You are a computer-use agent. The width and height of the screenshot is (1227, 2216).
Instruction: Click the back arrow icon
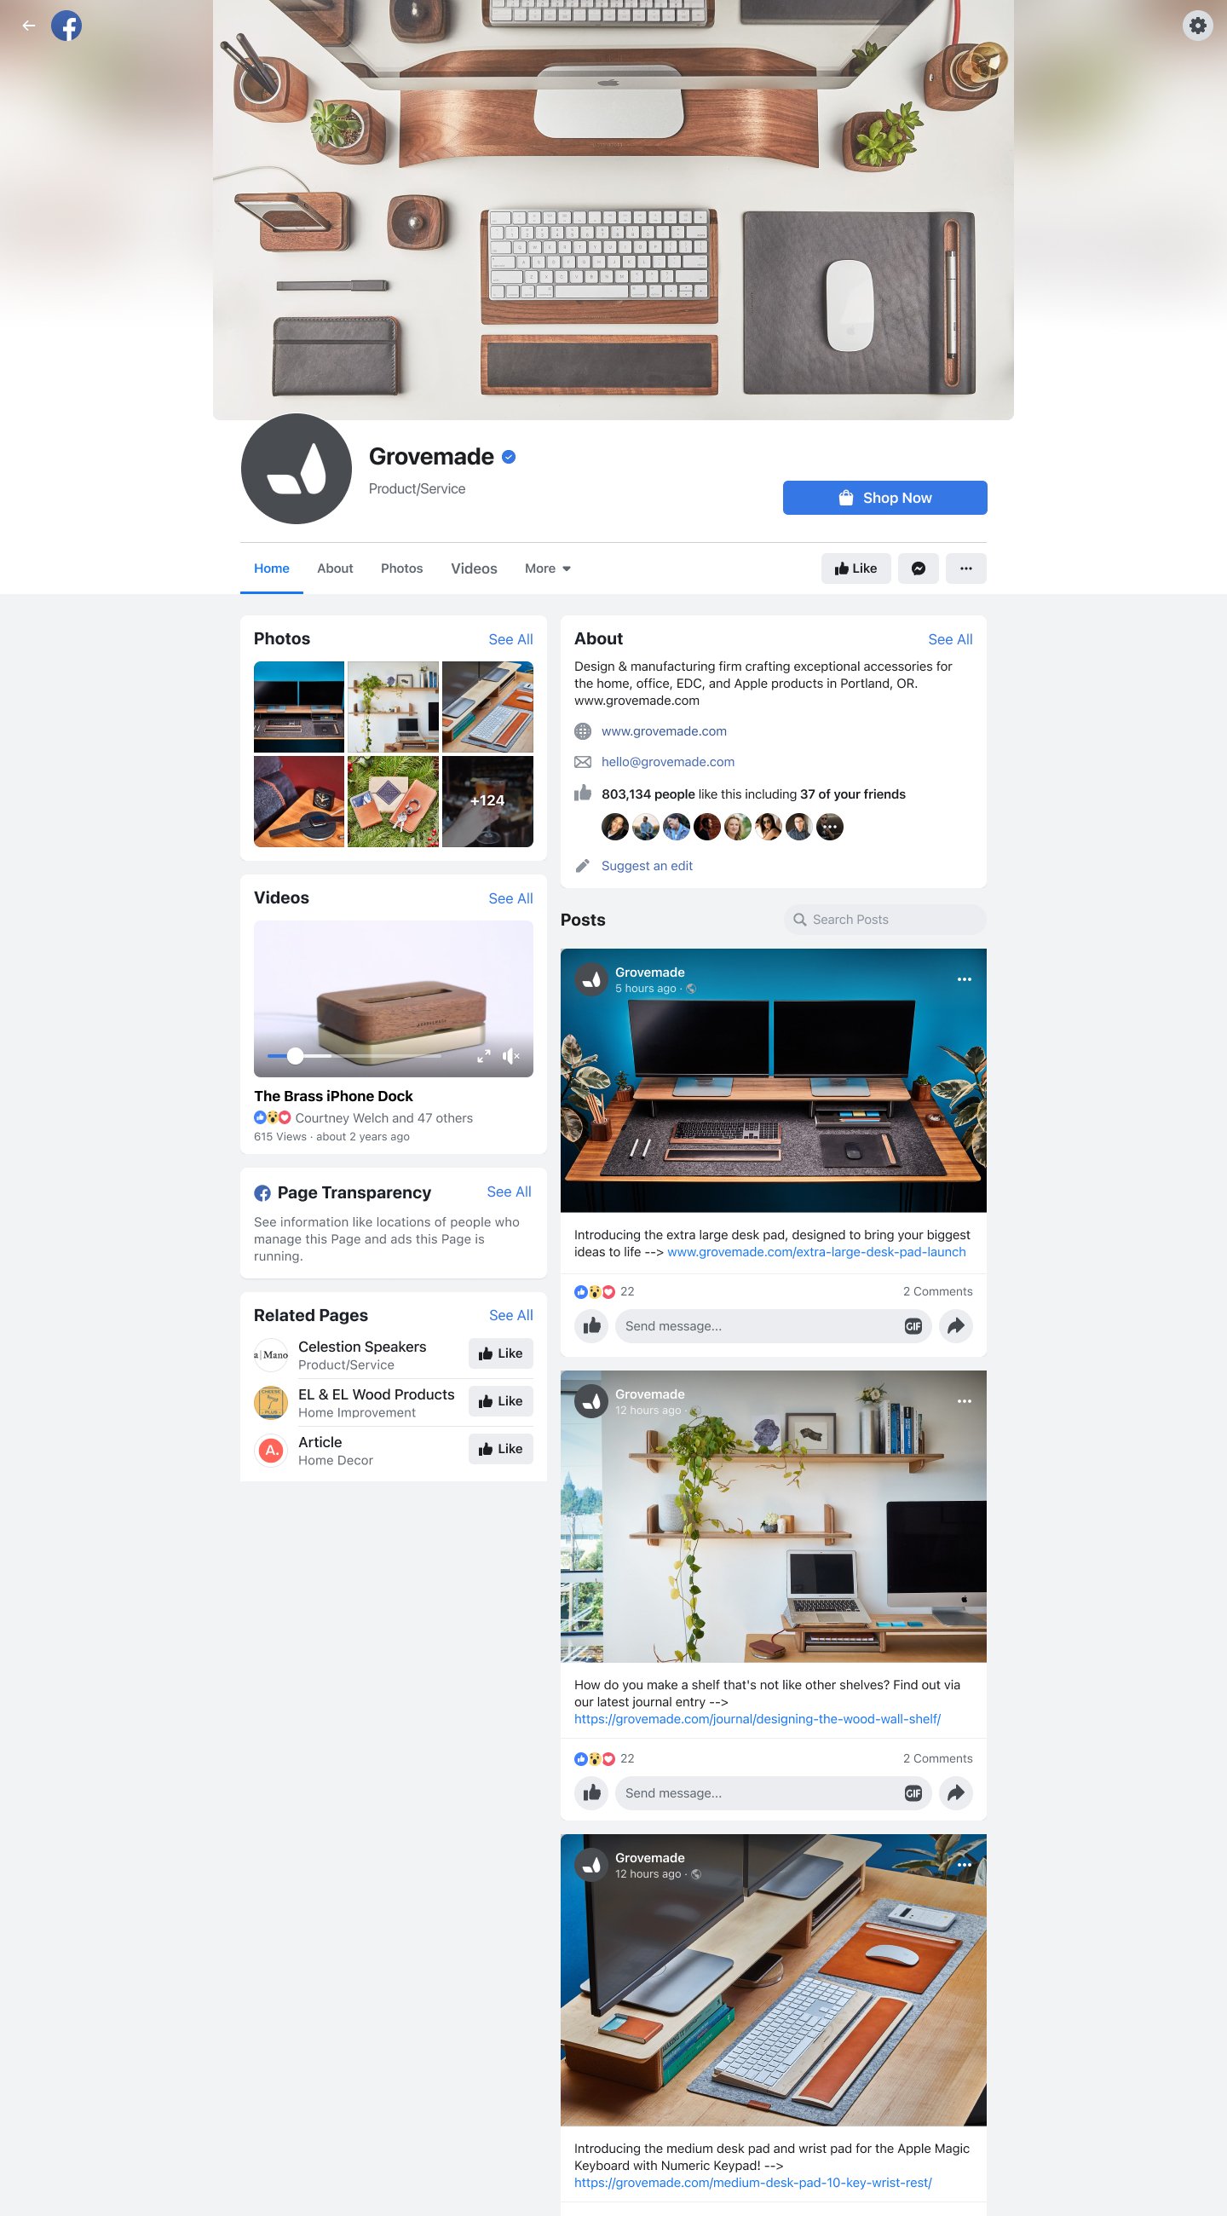(28, 26)
